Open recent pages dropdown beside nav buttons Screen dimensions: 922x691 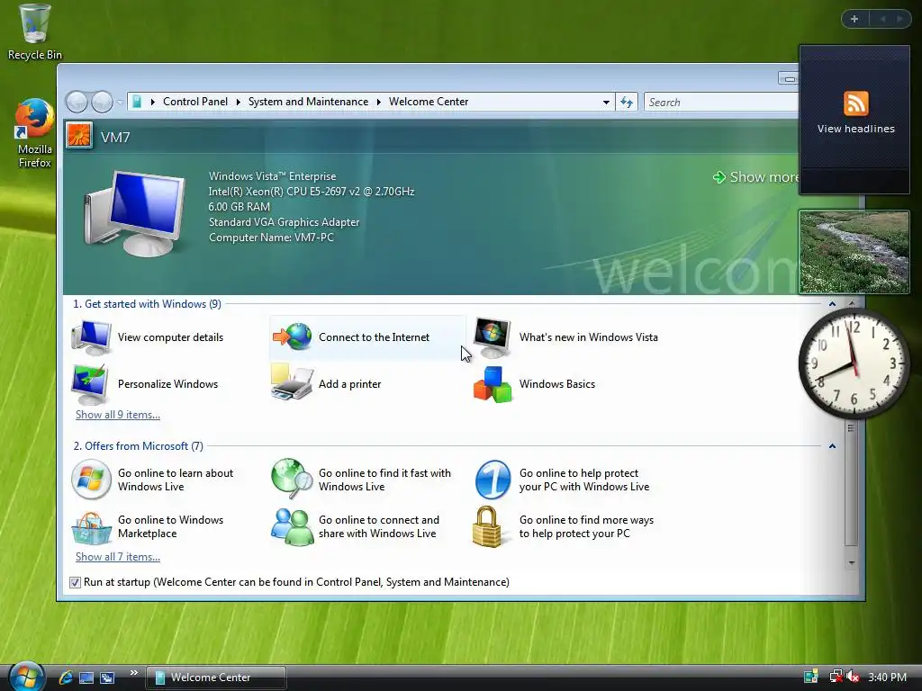click(120, 103)
